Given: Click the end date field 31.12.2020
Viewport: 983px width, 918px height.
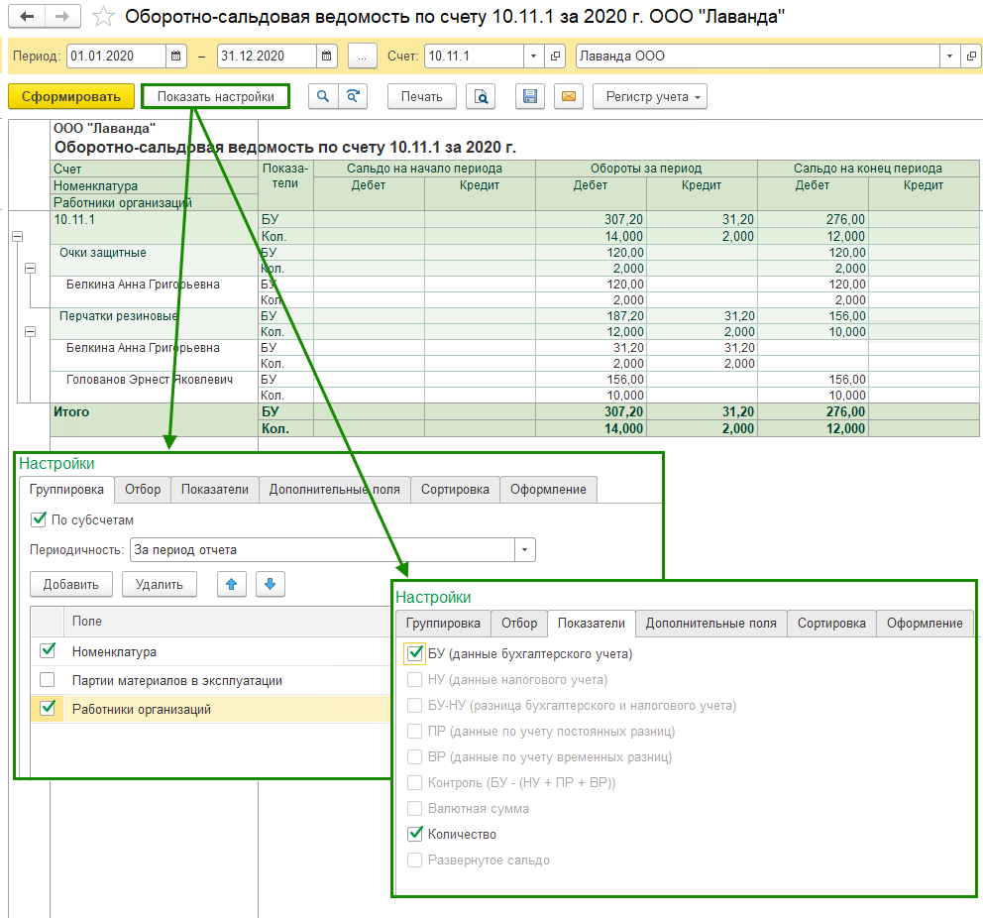Looking at the screenshot, I should (x=268, y=56).
